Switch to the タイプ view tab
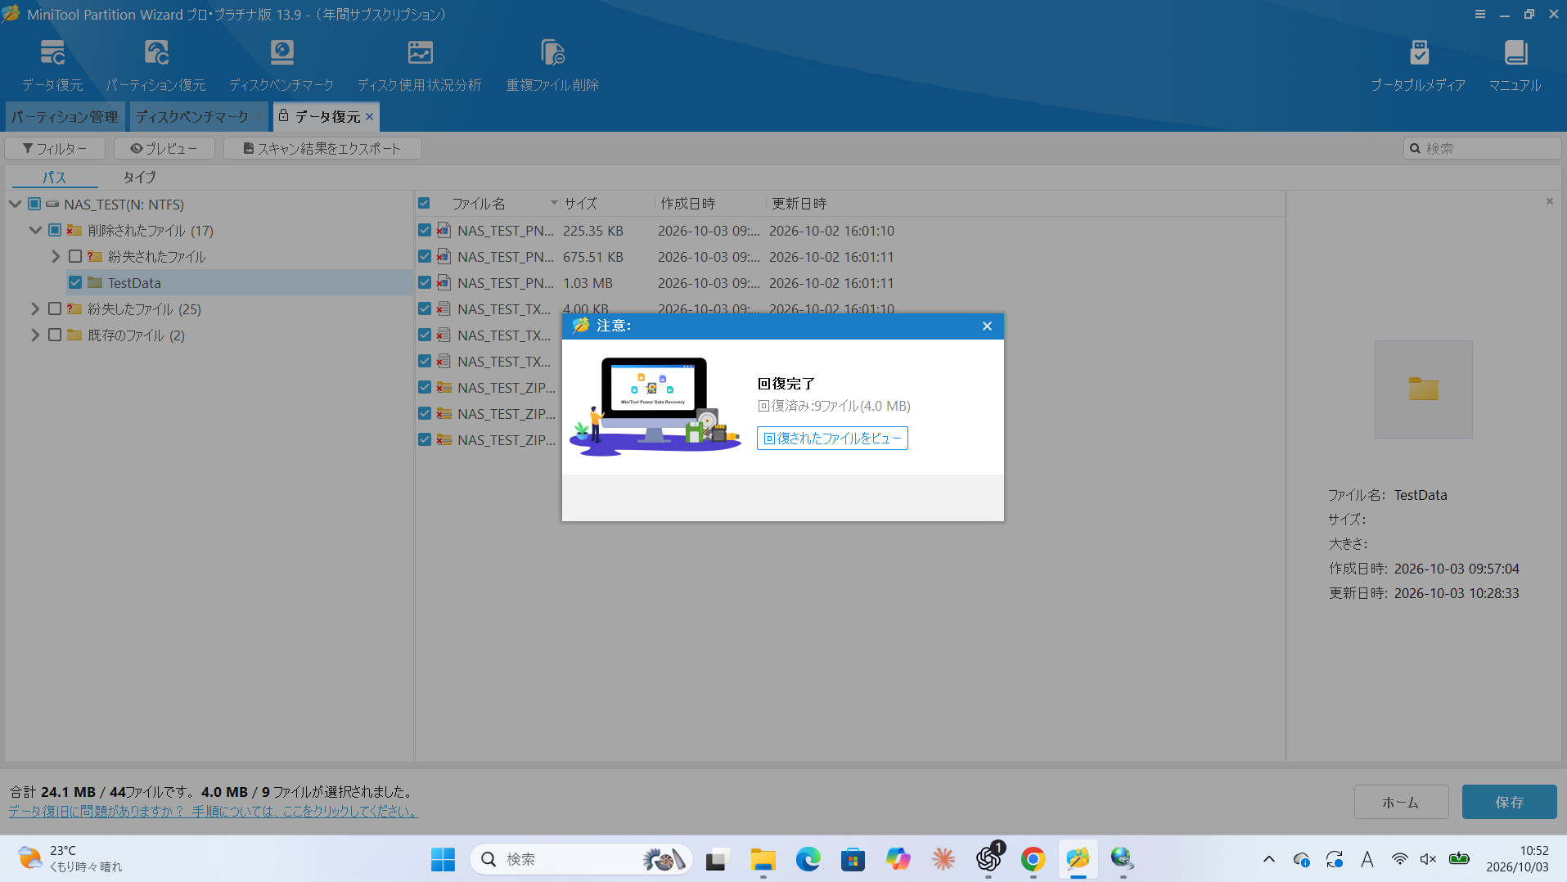The height and width of the screenshot is (882, 1567). [139, 177]
